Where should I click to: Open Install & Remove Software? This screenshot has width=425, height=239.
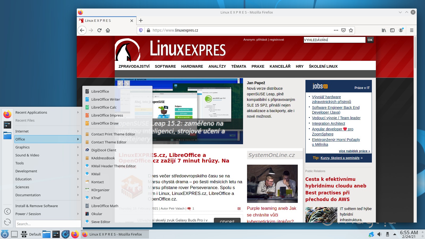48,206
